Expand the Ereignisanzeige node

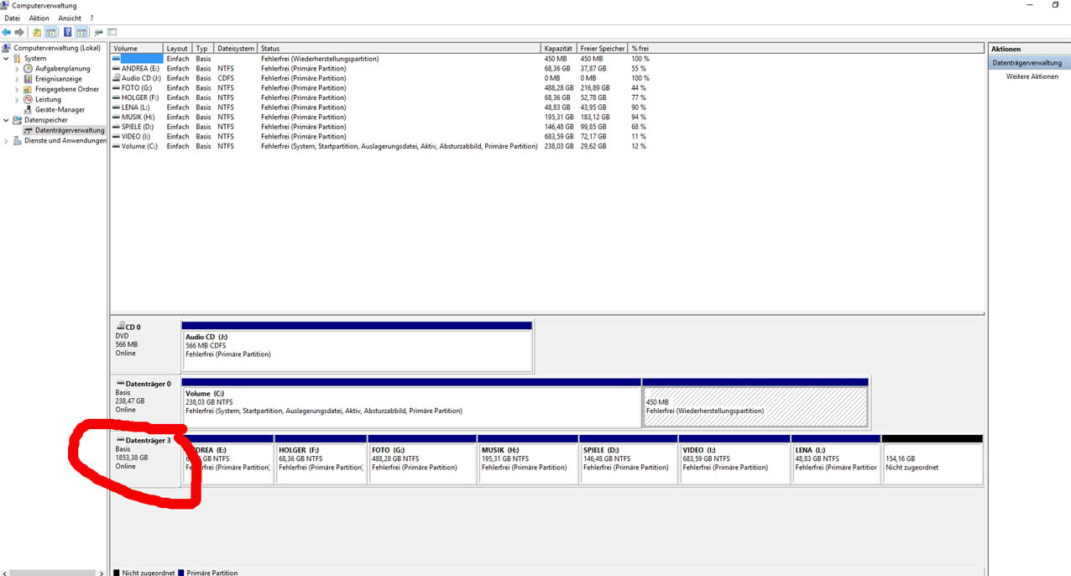pyautogui.click(x=17, y=79)
